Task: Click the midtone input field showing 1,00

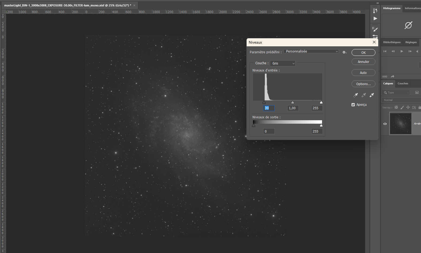Action: click(x=293, y=108)
